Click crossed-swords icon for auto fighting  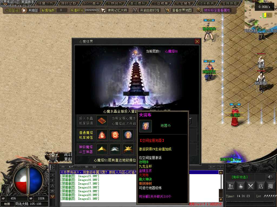[x=135, y=11]
